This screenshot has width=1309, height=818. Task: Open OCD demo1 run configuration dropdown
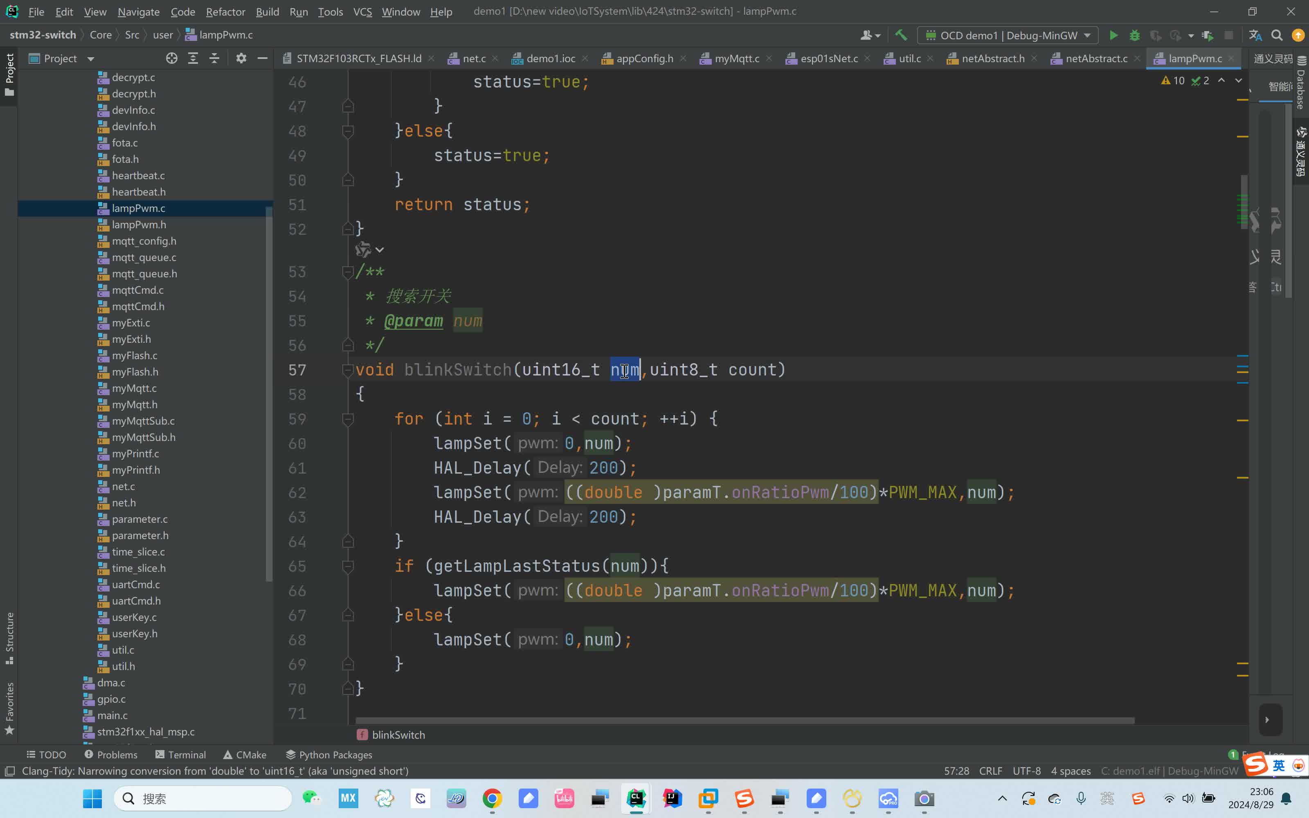click(1008, 36)
